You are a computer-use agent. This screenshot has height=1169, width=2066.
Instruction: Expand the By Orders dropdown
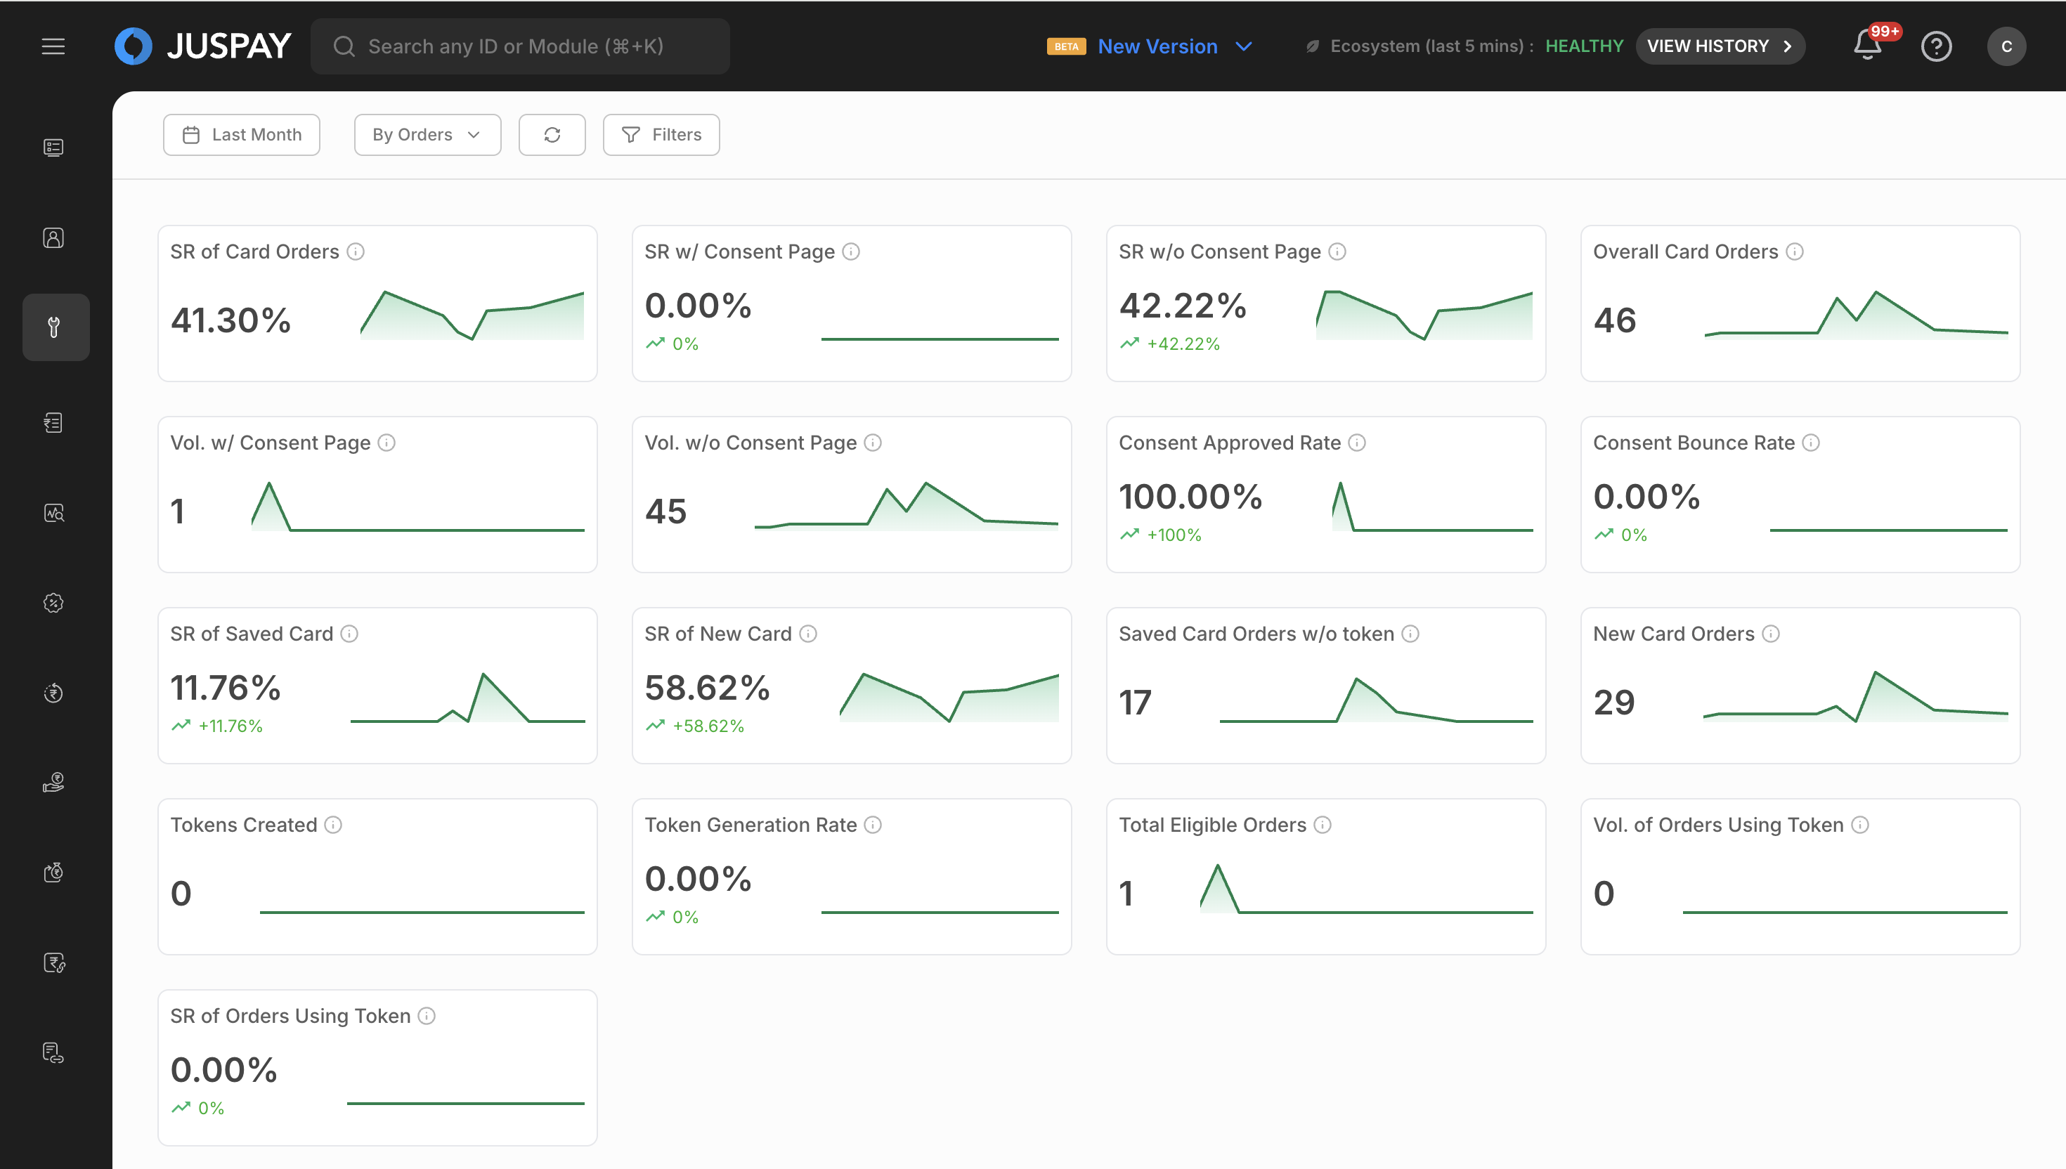point(427,135)
